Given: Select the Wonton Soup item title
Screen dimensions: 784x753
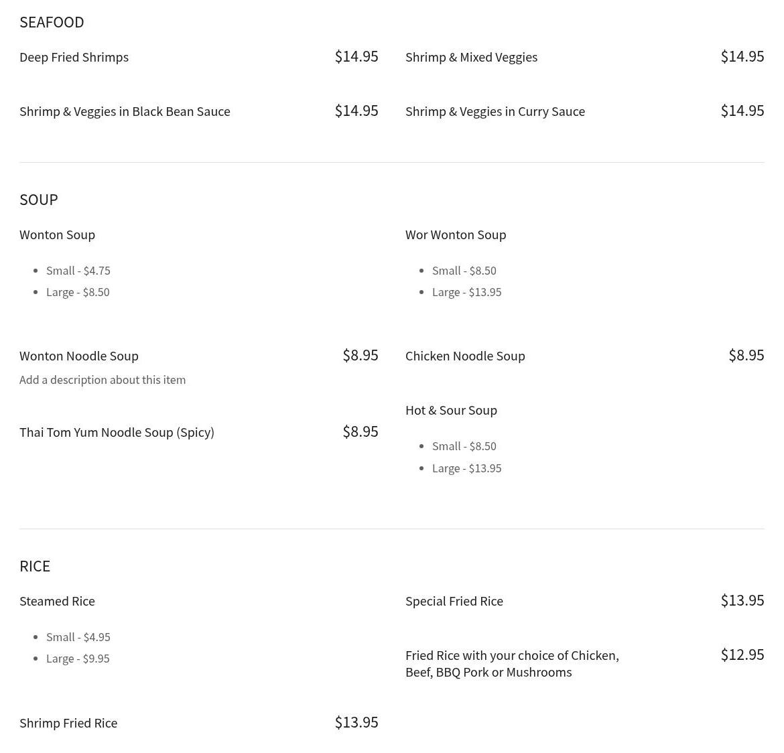Looking at the screenshot, I should point(57,235).
